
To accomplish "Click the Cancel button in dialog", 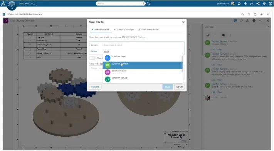I will pyautogui.click(x=179, y=87).
